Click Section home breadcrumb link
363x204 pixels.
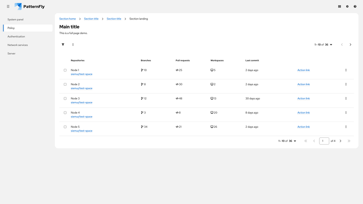point(67,19)
